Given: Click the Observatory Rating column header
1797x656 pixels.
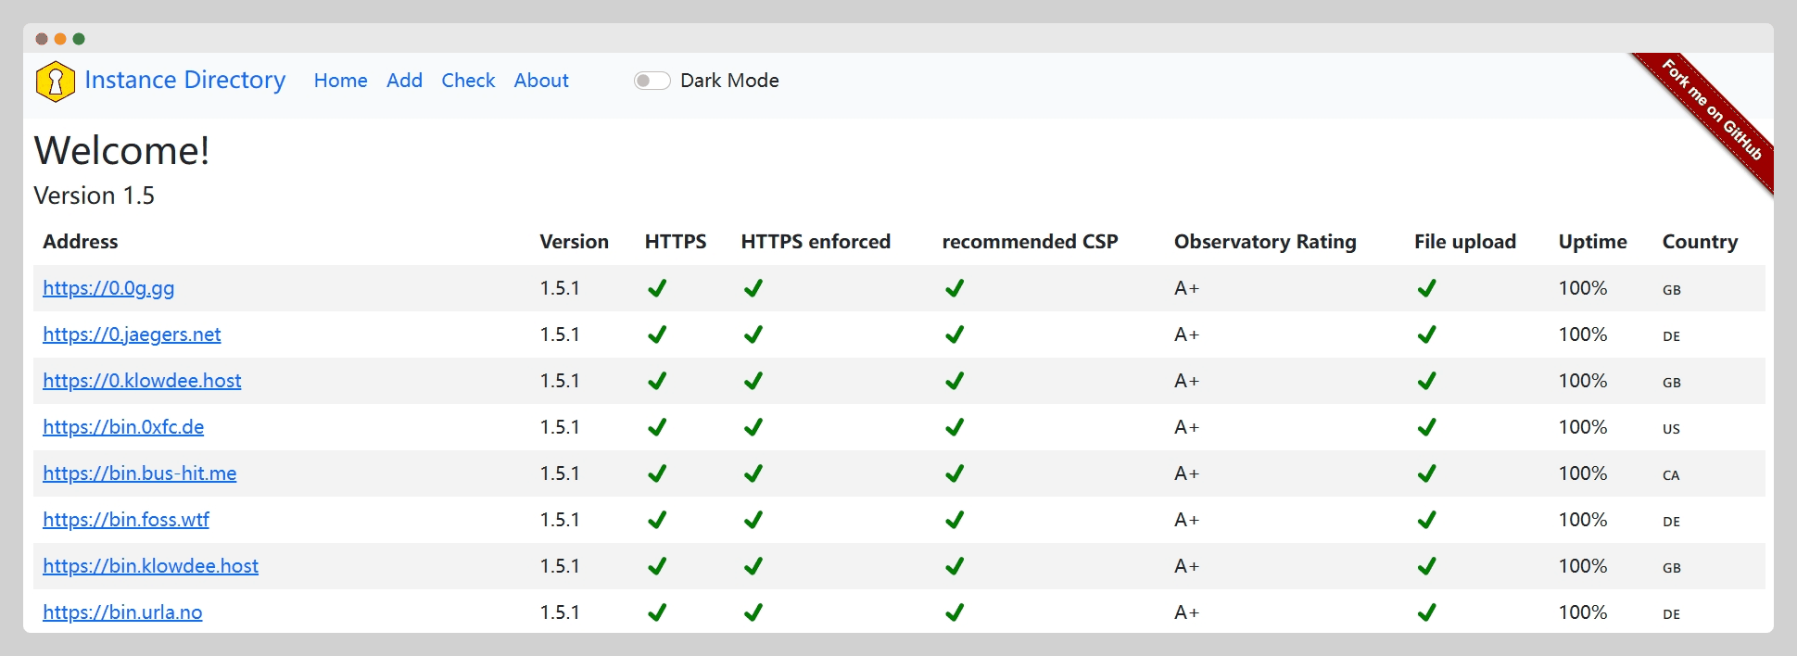Looking at the screenshot, I should click(1264, 242).
